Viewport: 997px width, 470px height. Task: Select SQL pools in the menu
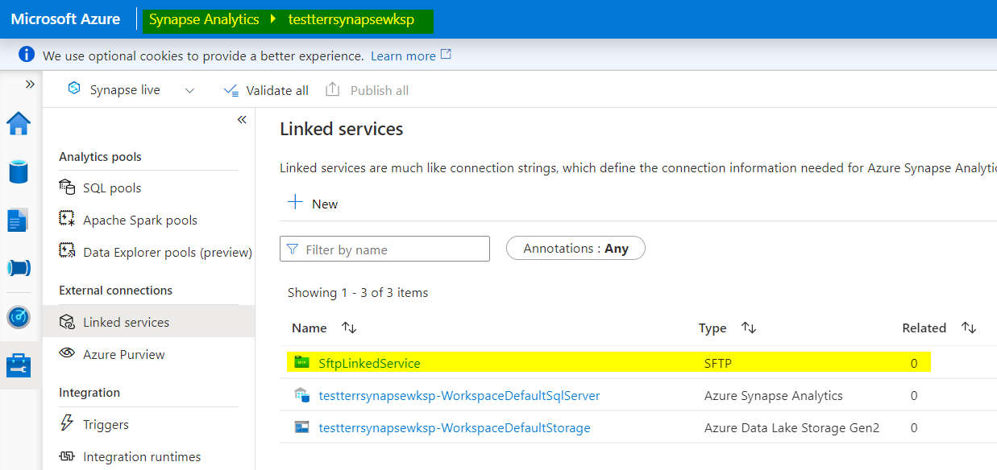pyautogui.click(x=112, y=188)
